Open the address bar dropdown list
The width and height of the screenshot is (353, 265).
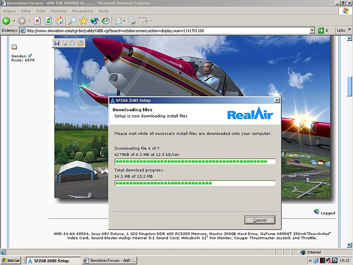[312, 30]
